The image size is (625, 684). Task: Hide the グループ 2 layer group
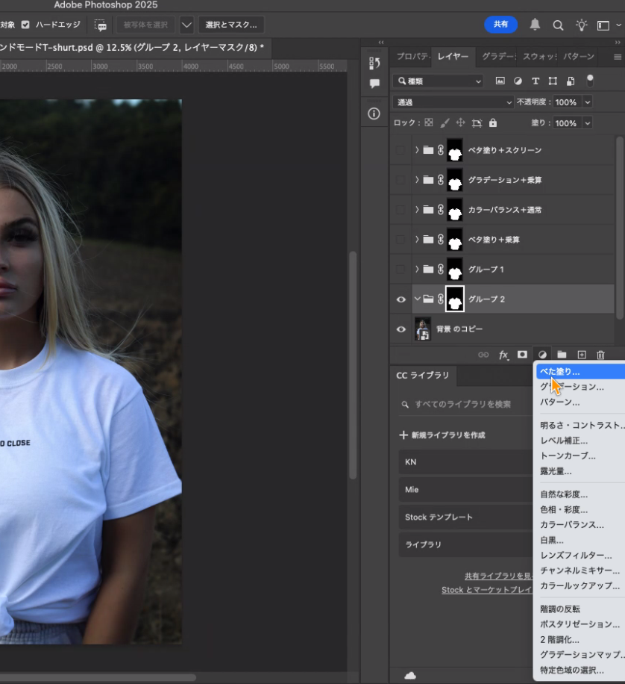pyautogui.click(x=401, y=299)
